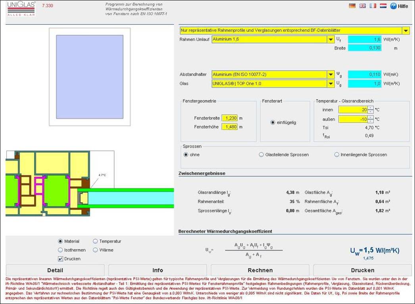Open the representative profiles filter dropdown
Image resolution: width=415 pixels, height=304 pixels.
[x=406, y=31]
